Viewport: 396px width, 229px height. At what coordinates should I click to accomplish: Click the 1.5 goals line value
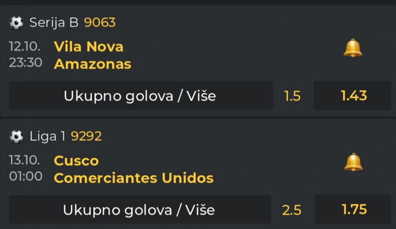[x=292, y=96]
